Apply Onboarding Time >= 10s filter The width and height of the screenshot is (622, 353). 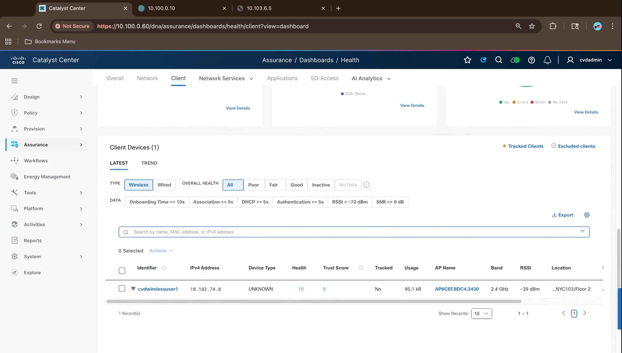tap(157, 202)
